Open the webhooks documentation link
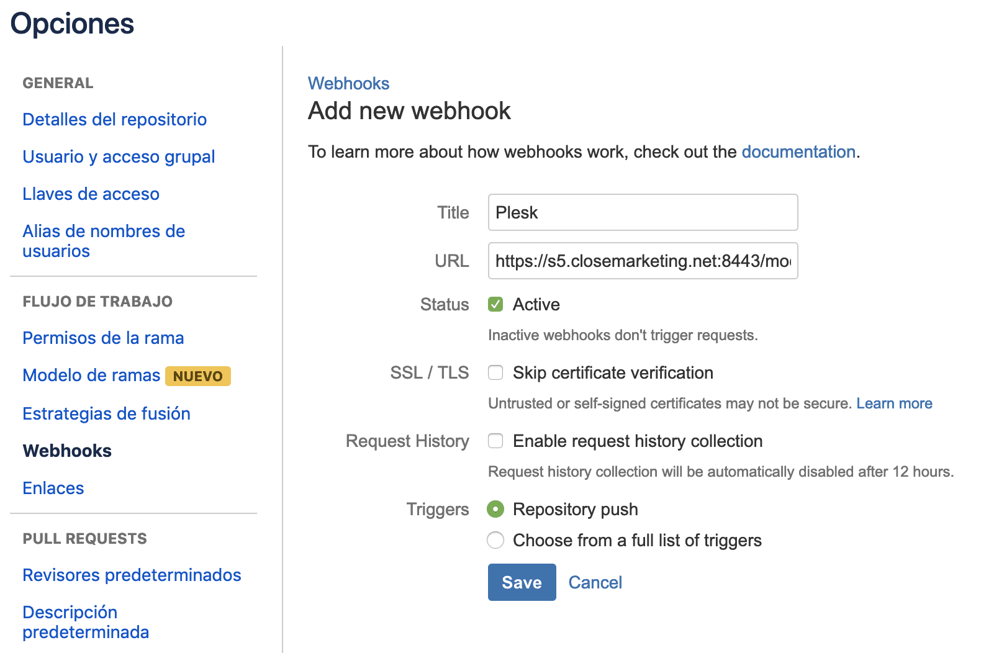This screenshot has width=981, height=653. pos(798,151)
